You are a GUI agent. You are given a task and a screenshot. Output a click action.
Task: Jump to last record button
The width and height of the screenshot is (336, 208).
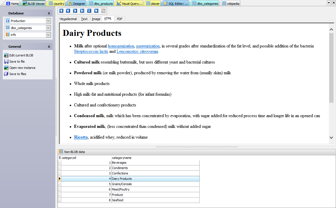[x=82, y=11]
